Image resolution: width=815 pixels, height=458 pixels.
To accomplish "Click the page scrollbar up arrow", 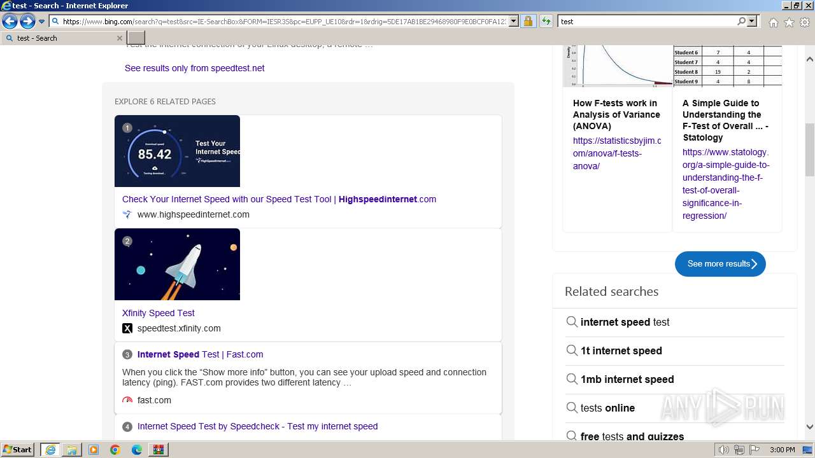I will (x=809, y=59).
